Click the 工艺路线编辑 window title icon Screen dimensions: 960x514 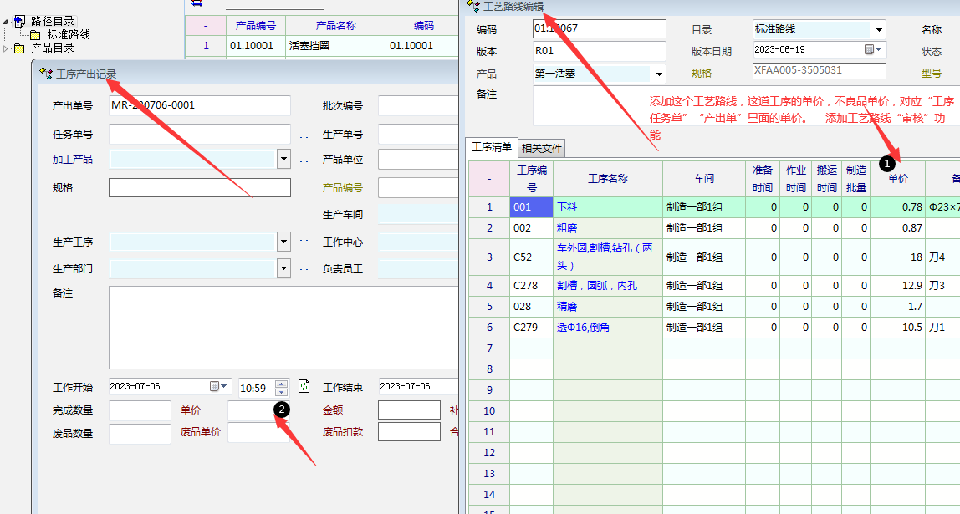[x=474, y=7]
